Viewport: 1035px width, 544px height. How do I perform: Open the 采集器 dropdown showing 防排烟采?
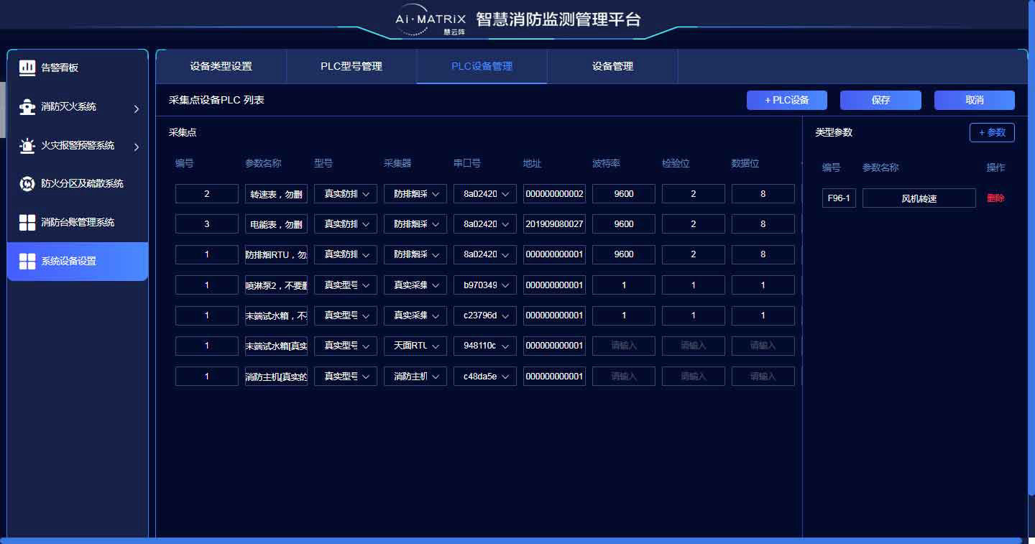pyautogui.click(x=415, y=193)
